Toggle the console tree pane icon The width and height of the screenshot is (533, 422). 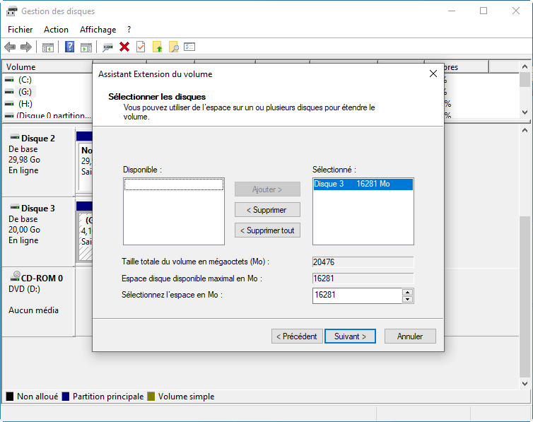tap(48, 47)
